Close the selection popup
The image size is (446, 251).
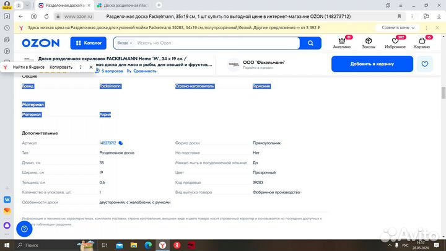90,67
